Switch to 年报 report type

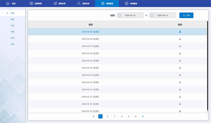point(12,38)
